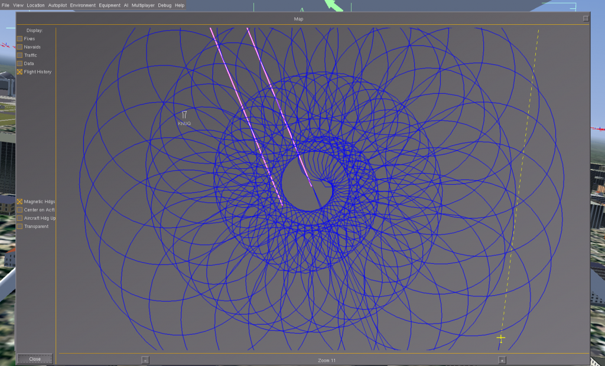Zoom out the map with minus button
Image resolution: width=605 pixels, height=366 pixels.
pyautogui.click(x=145, y=360)
